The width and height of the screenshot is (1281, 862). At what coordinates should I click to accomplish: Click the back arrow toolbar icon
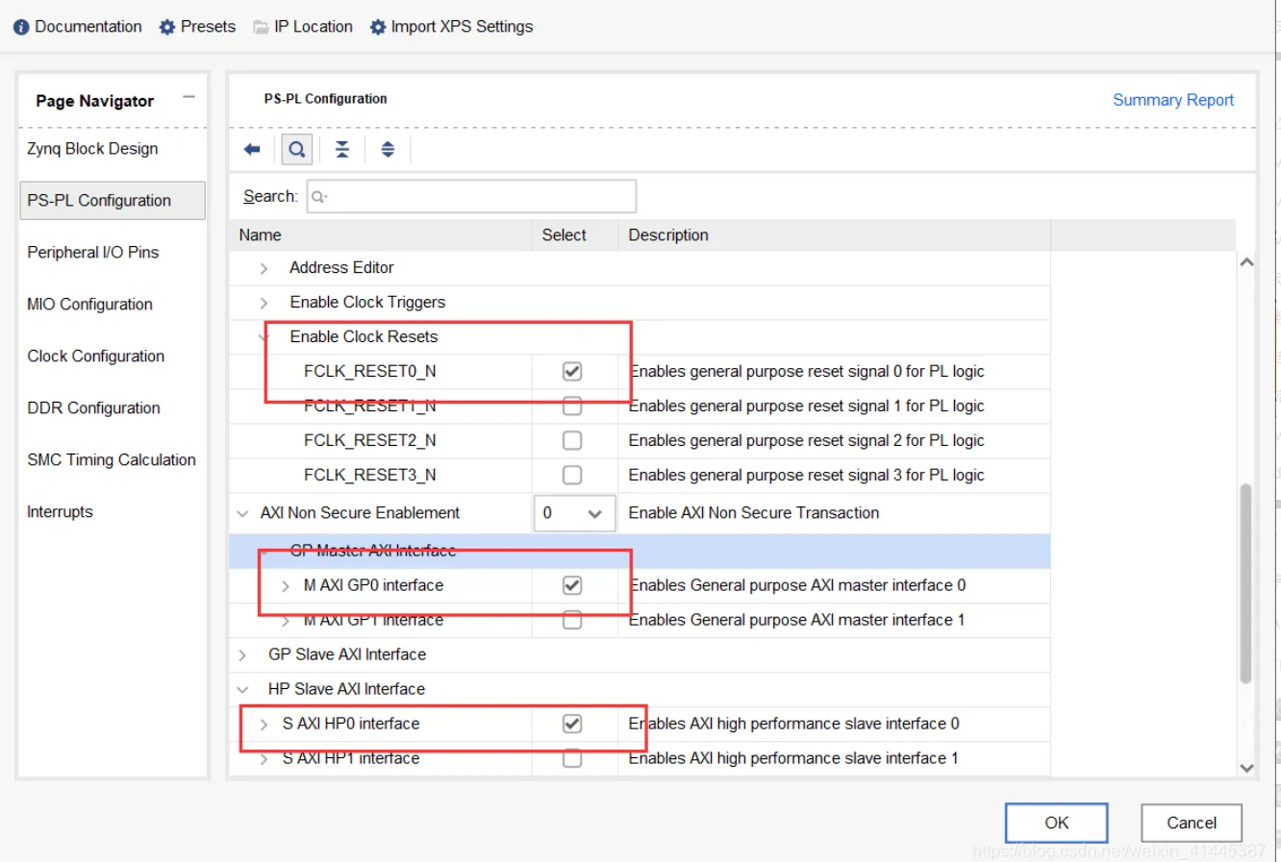click(252, 149)
